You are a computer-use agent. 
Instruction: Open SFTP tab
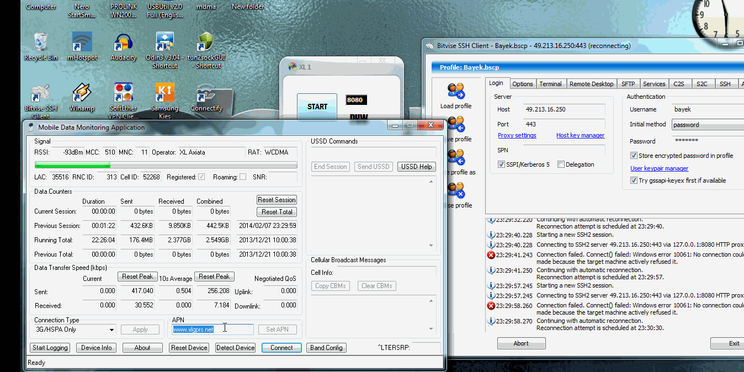pos(628,84)
